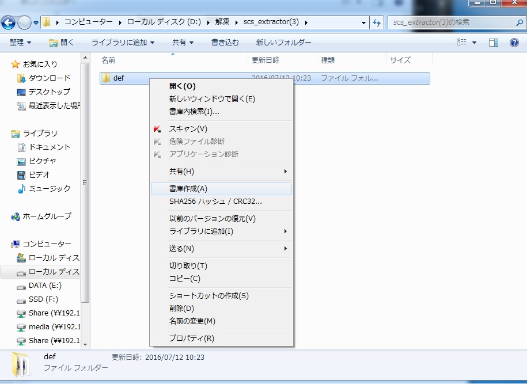Open 最近表示した場所 in sidebar
Image resolution: width=527 pixels, height=384 pixels.
click(48, 106)
